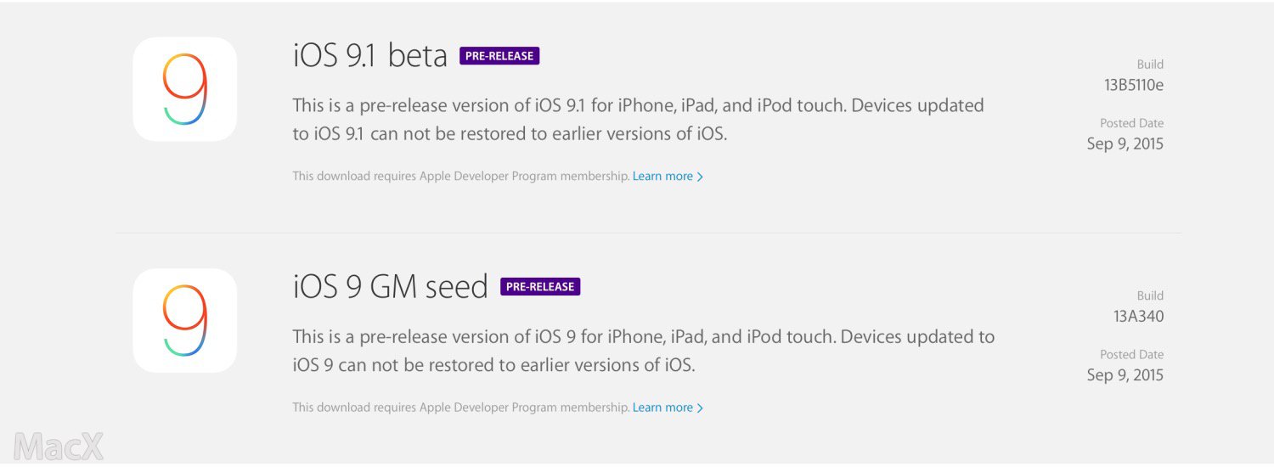The width and height of the screenshot is (1274, 467).
Task: Click the Posted Date label for iOS 9 GM seed
Action: (1131, 355)
